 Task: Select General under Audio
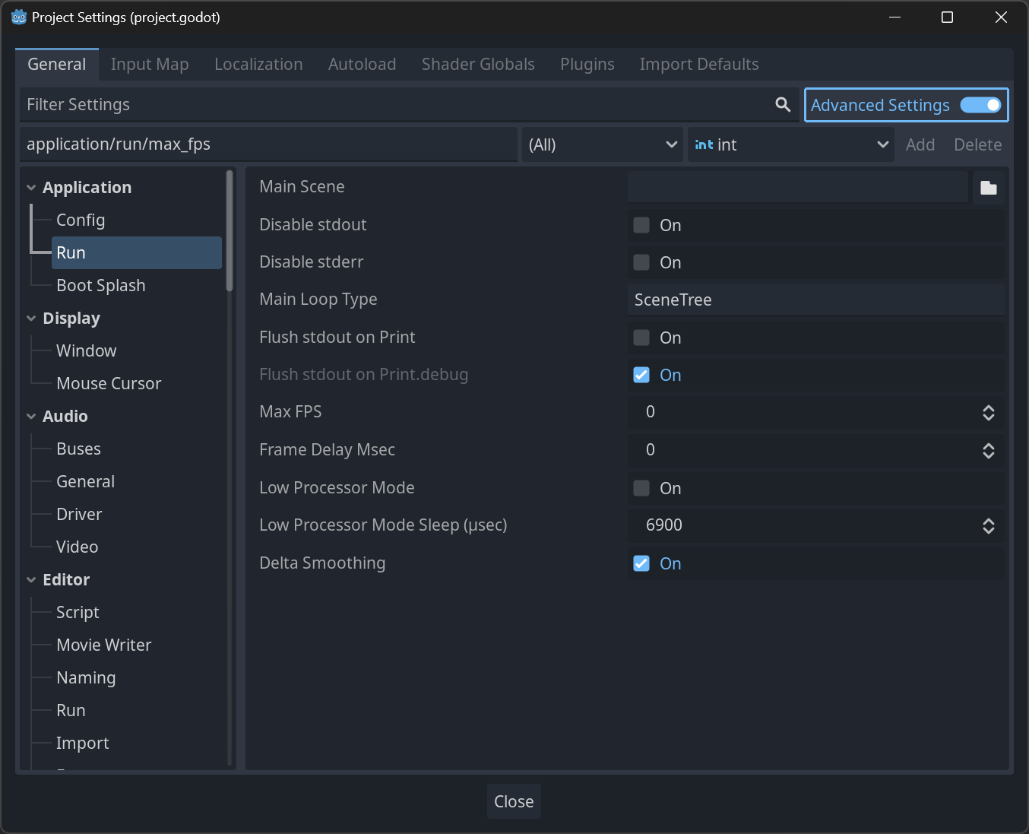point(85,482)
